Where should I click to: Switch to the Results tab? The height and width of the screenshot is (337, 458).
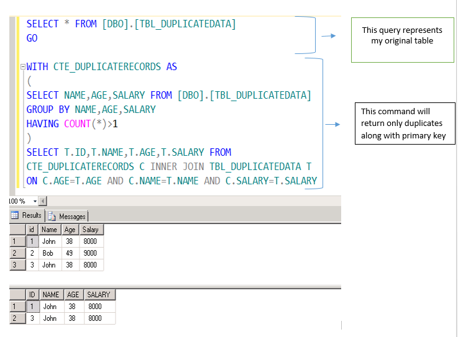coord(26,215)
